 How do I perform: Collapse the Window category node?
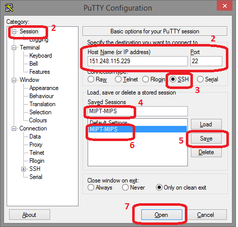14,80
